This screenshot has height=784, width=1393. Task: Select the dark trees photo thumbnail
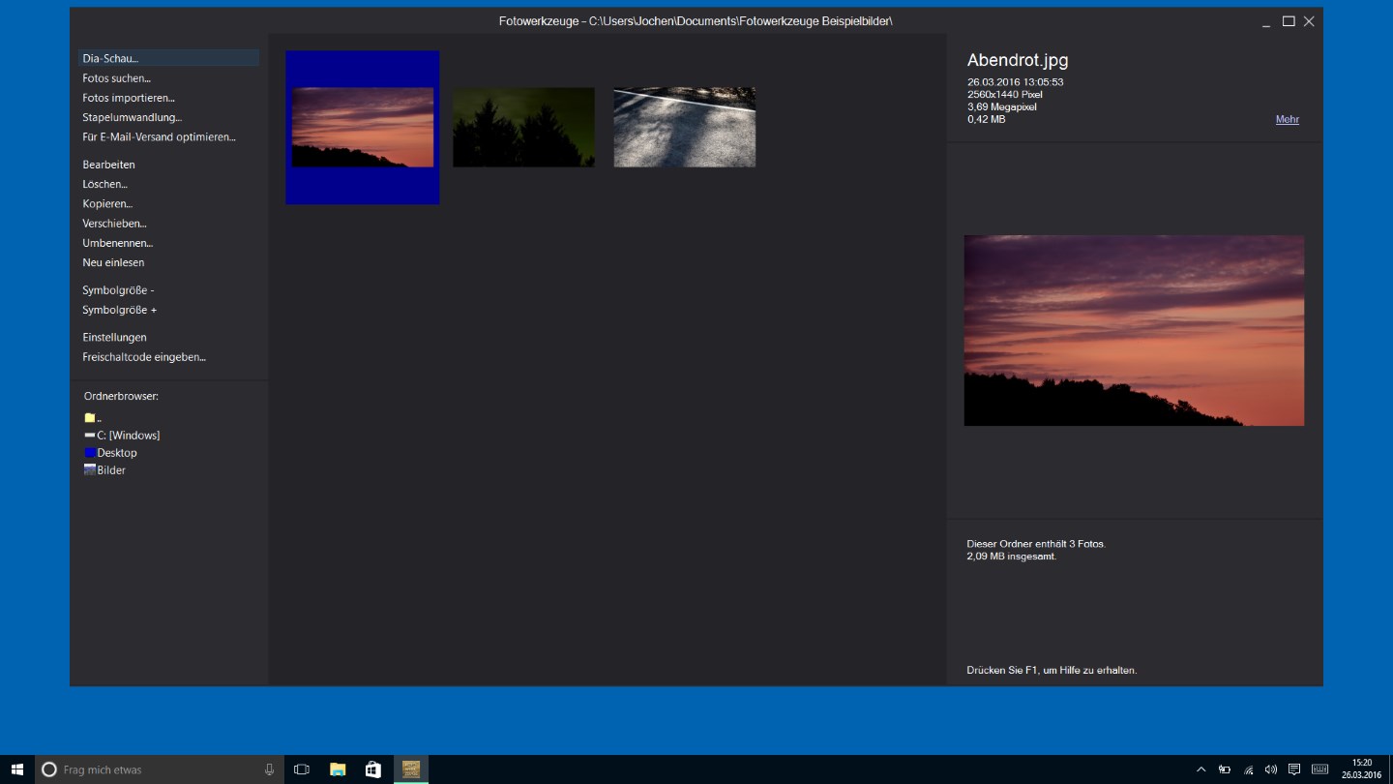click(x=523, y=128)
